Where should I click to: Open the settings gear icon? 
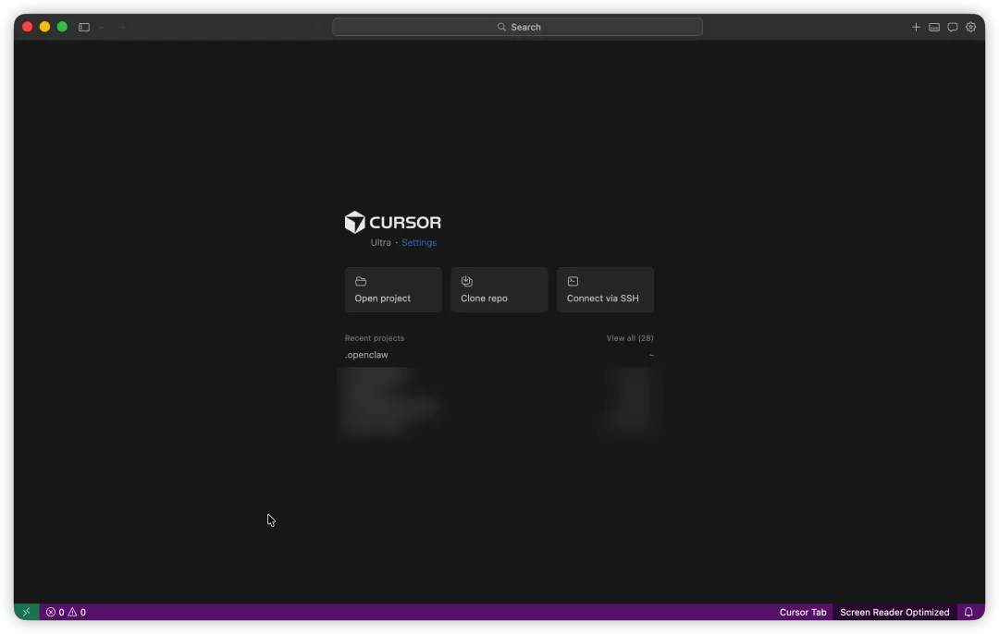tap(970, 27)
